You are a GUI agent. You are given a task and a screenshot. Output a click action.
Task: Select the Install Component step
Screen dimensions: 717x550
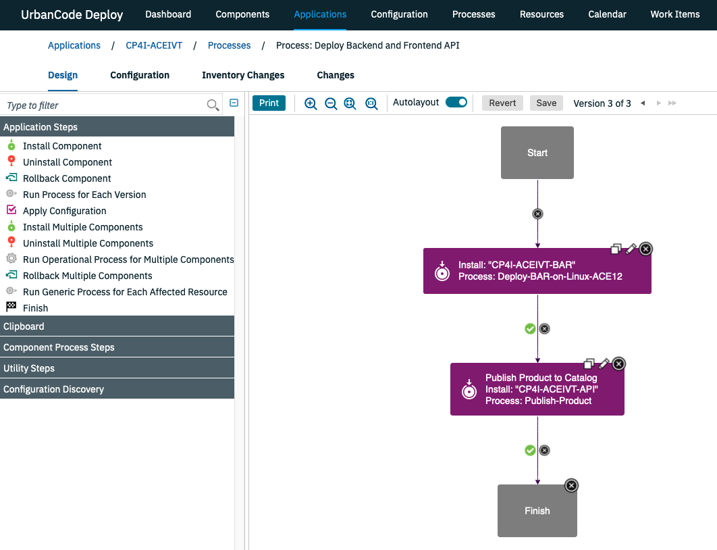click(61, 146)
